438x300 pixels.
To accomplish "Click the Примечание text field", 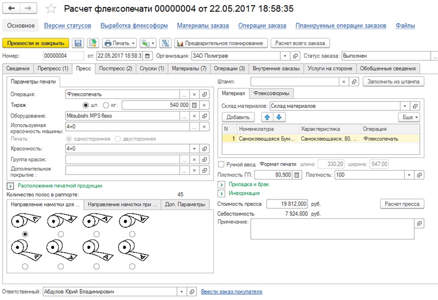I will 332,229.
